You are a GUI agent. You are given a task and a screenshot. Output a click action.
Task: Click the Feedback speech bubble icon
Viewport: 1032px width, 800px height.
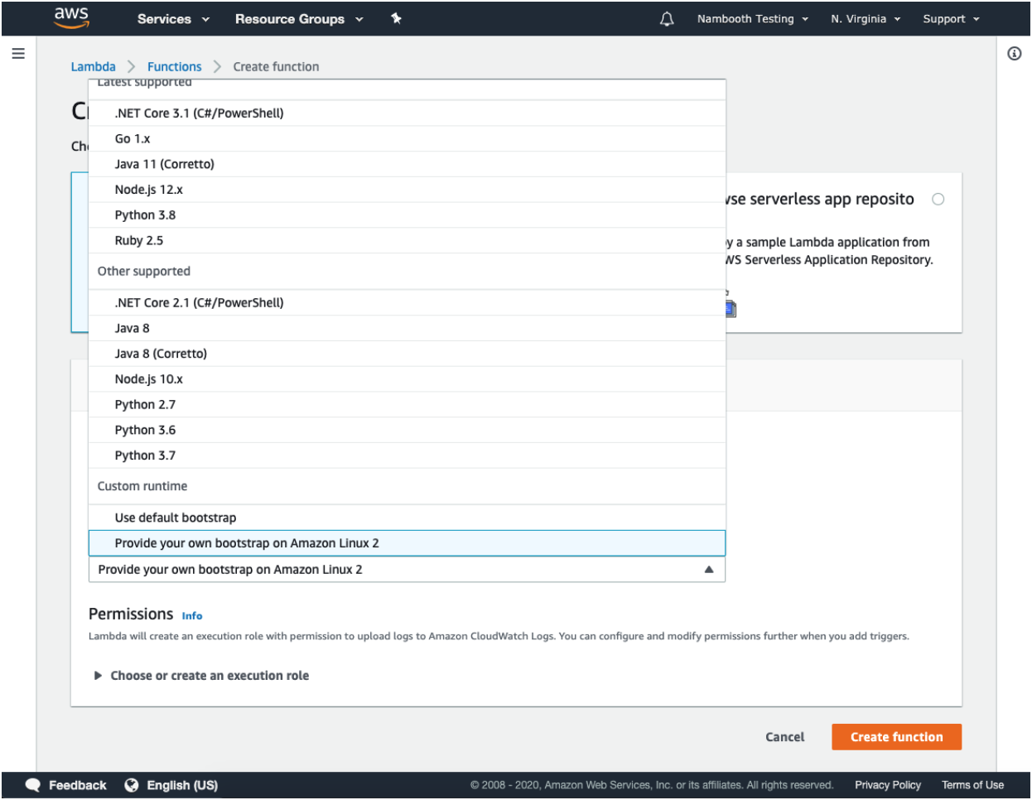32,785
